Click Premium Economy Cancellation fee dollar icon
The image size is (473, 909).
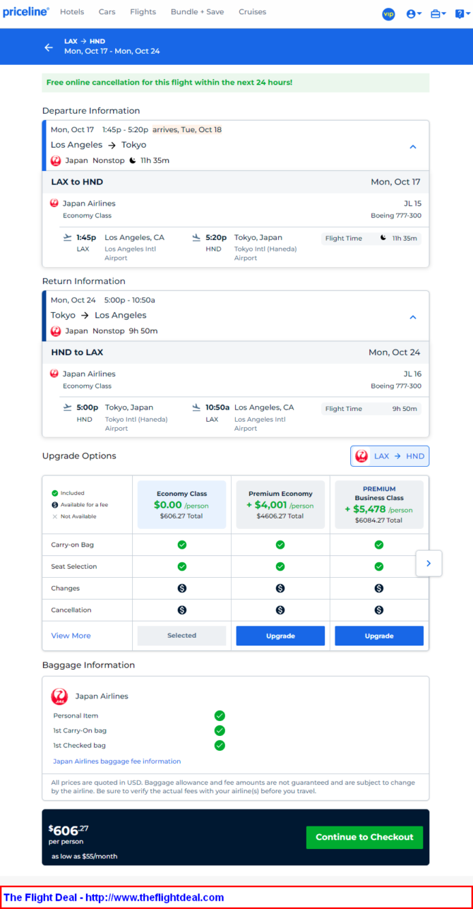[x=280, y=610]
